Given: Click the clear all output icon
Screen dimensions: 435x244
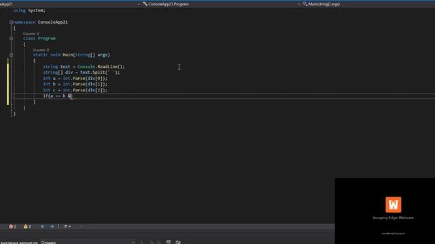Looking at the screenshot, I should (x=169, y=242).
